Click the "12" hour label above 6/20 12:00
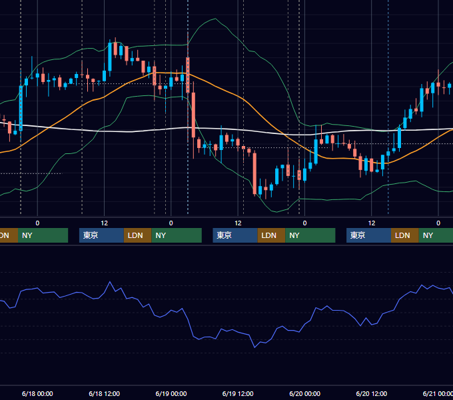The width and height of the screenshot is (453, 400). (372, 223)
